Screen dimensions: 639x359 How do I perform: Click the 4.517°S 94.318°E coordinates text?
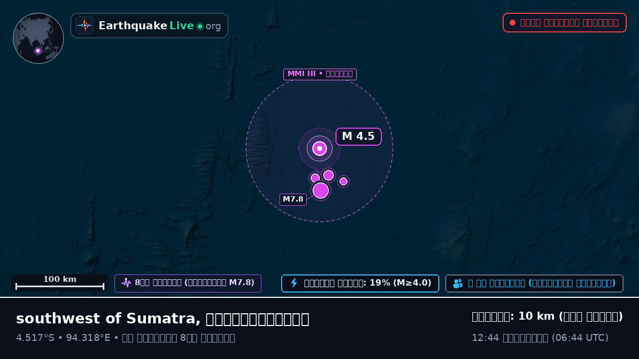(63, 338)
